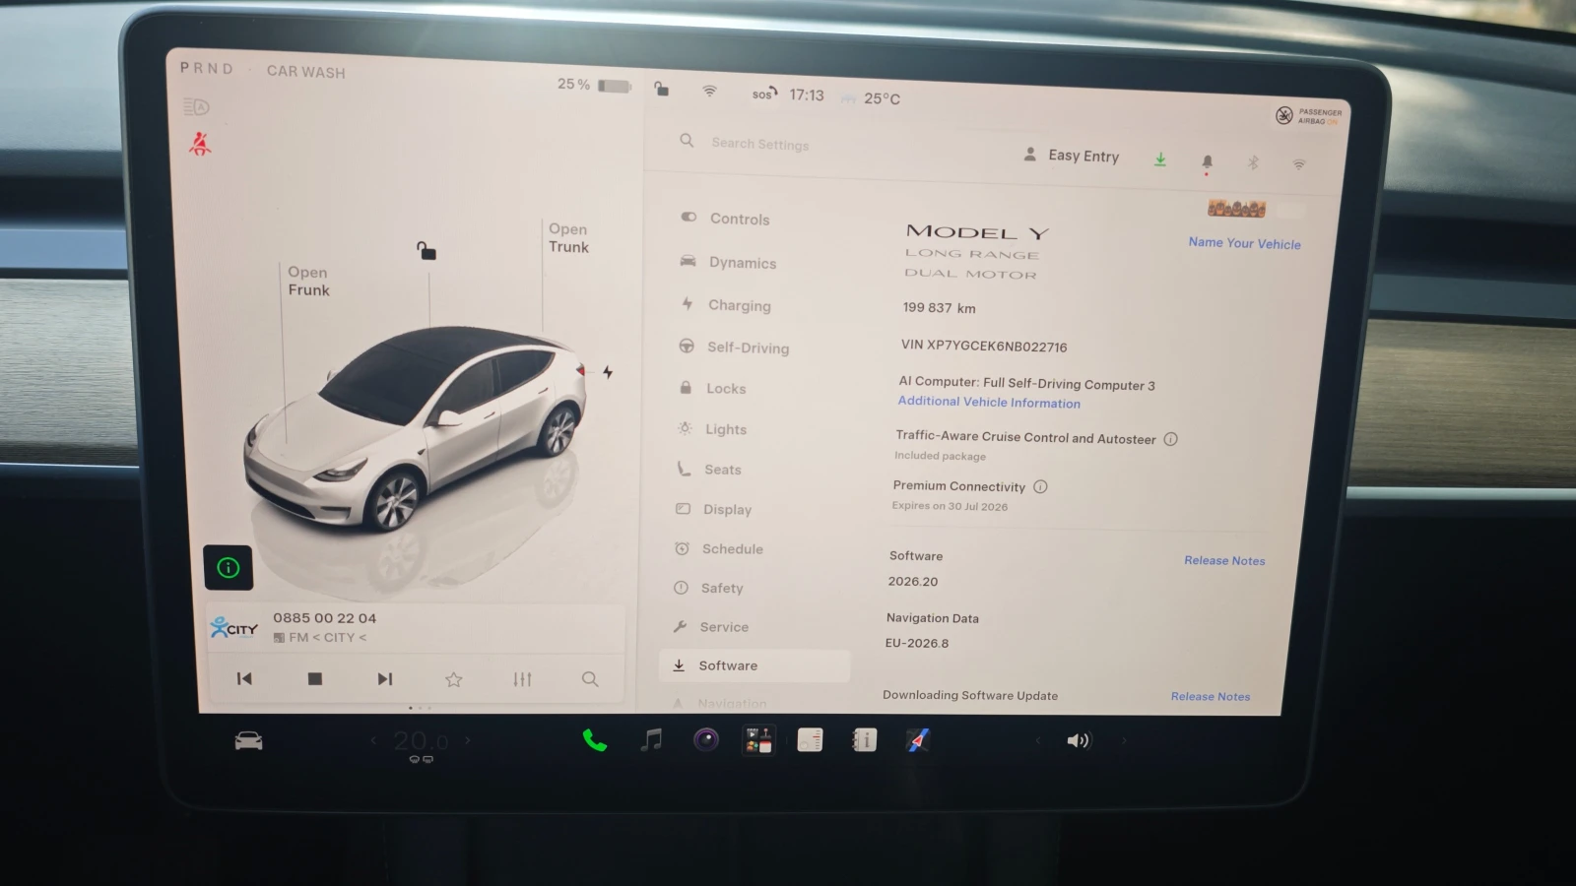Open Additional Vehicle Information link
The width and height of the screenshot is (1576, 886).
click(x=989, y=402)
